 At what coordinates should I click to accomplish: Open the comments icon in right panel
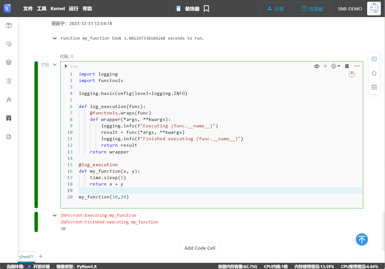[374, 59]
